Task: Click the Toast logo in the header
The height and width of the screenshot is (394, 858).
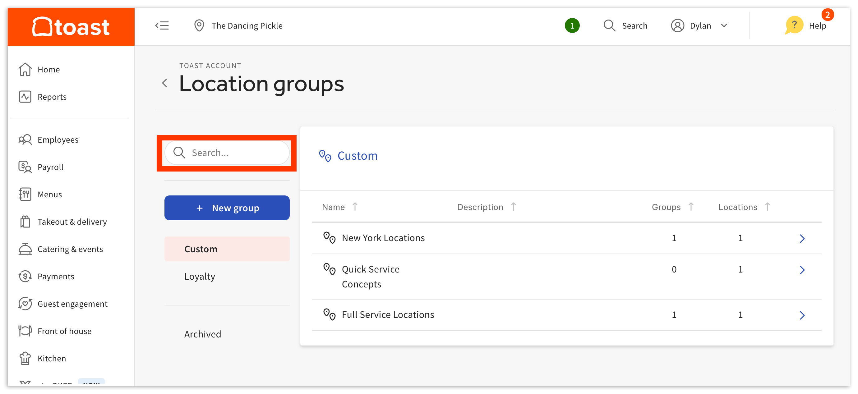Action: [x=71, y=26]
